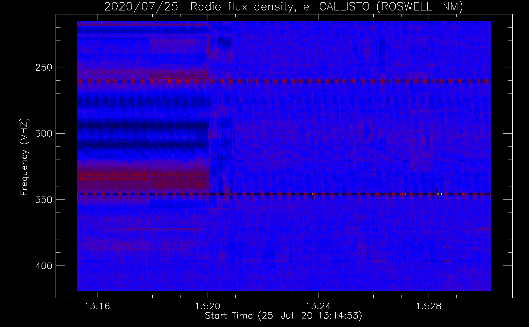Click the red emission band near 335 MHz

143,177
